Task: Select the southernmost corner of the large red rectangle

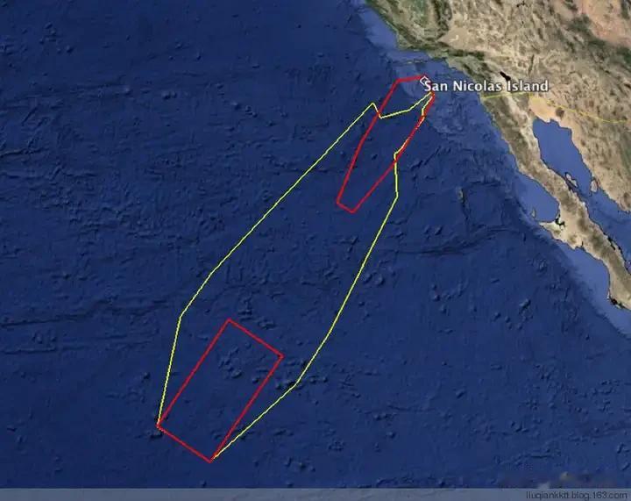Action: point(210,462)
